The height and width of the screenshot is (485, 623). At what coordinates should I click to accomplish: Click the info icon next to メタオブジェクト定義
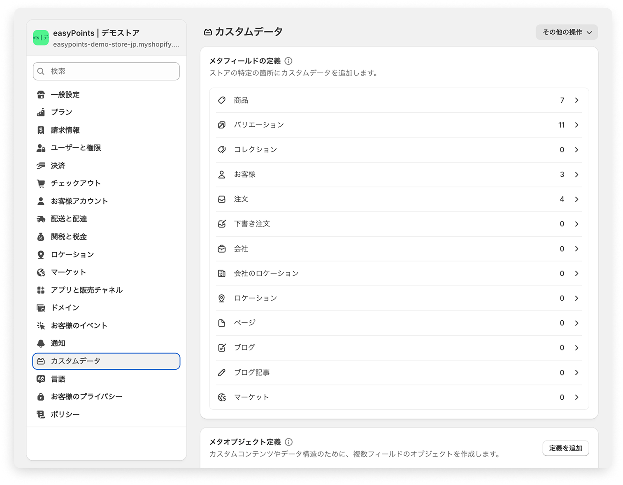[x=289, y=442]
